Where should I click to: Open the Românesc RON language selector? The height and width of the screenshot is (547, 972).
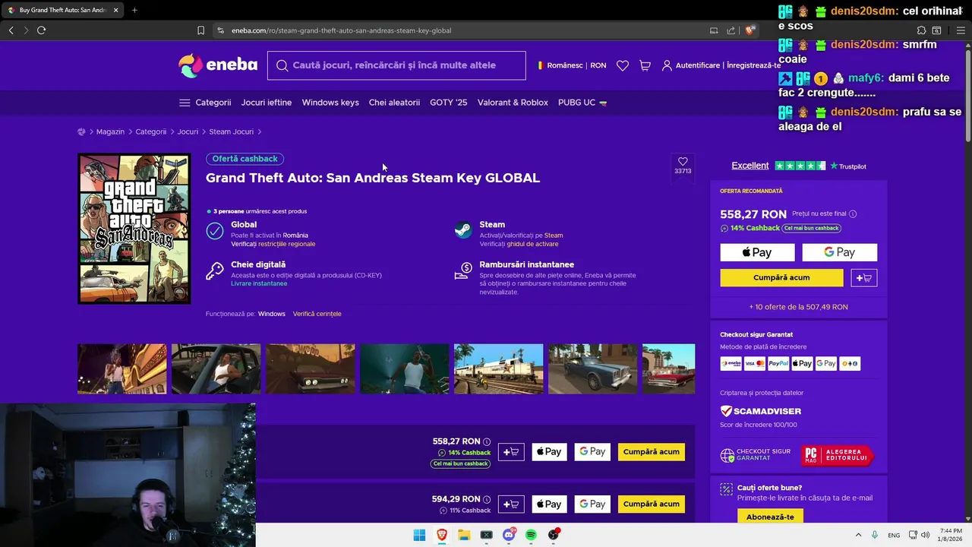572,65
